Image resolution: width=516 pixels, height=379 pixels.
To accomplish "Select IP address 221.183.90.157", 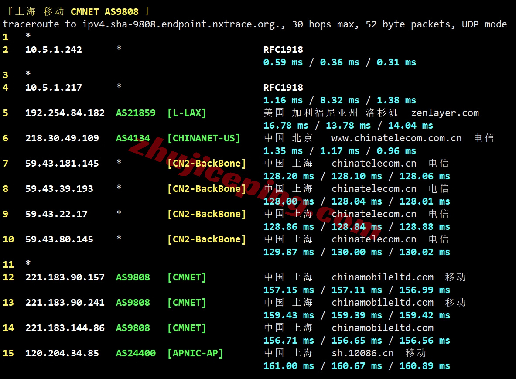I will click(65, 277).
